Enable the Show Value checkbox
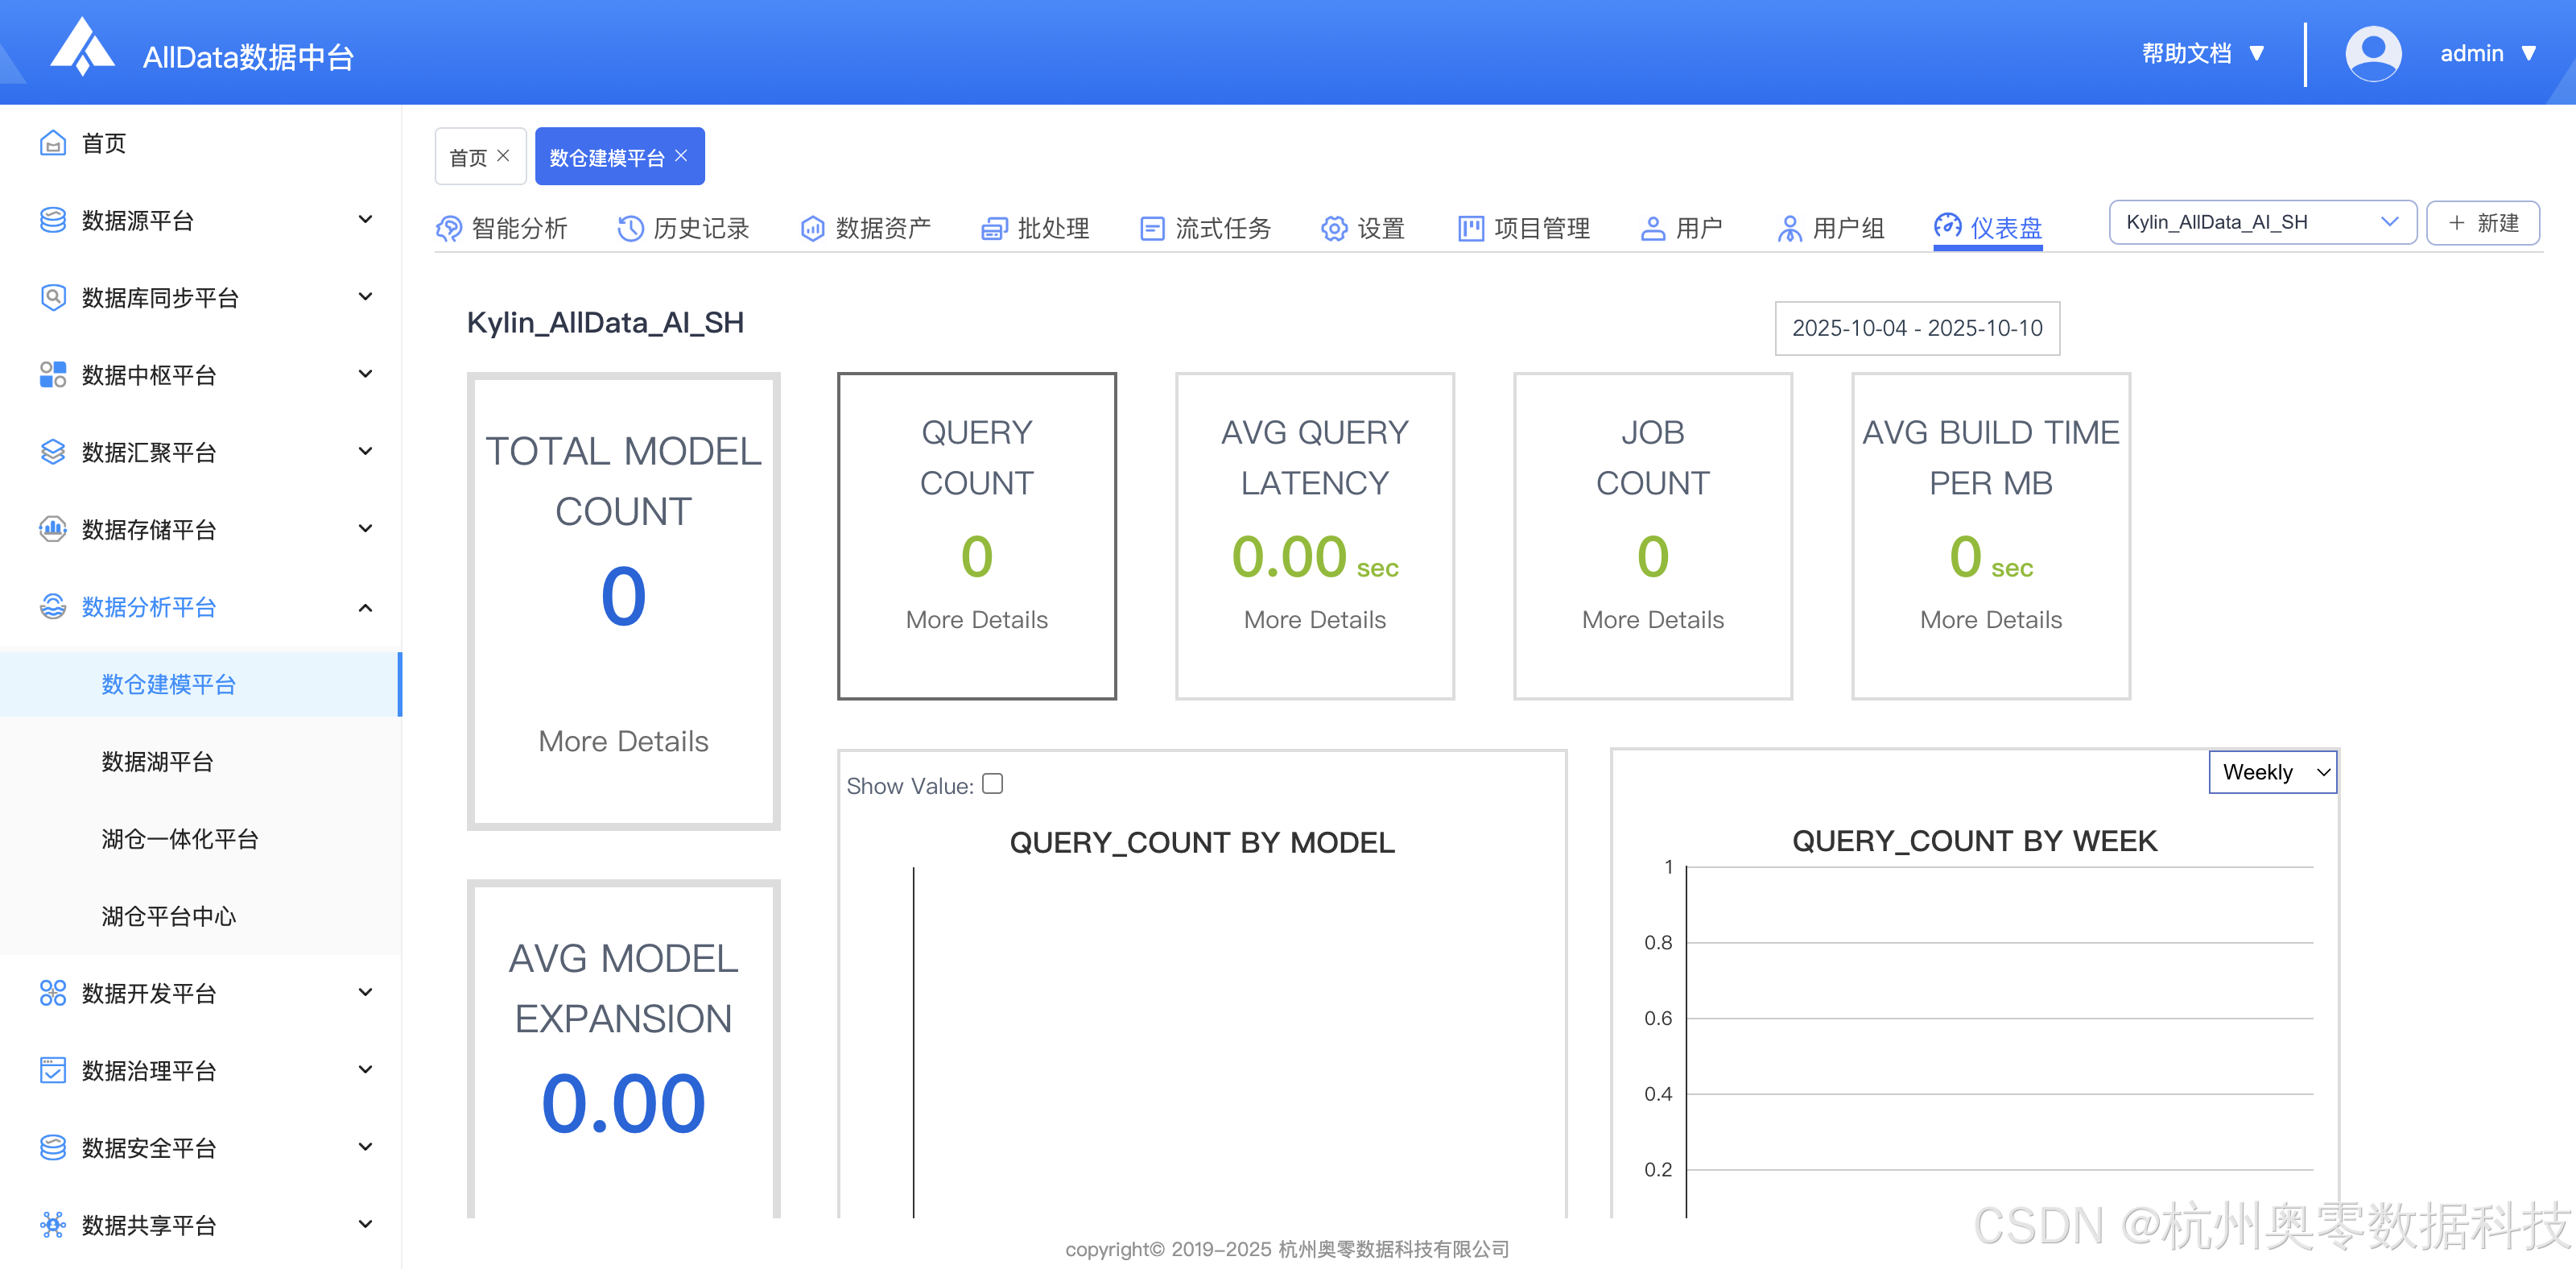The width and height of the screenshot is (2576, 1269). [992, 784]
